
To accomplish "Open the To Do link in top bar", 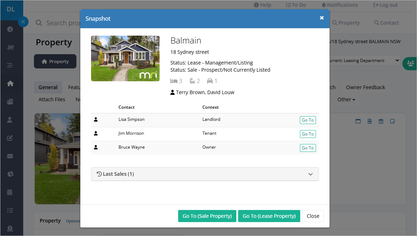I will 296,5.
